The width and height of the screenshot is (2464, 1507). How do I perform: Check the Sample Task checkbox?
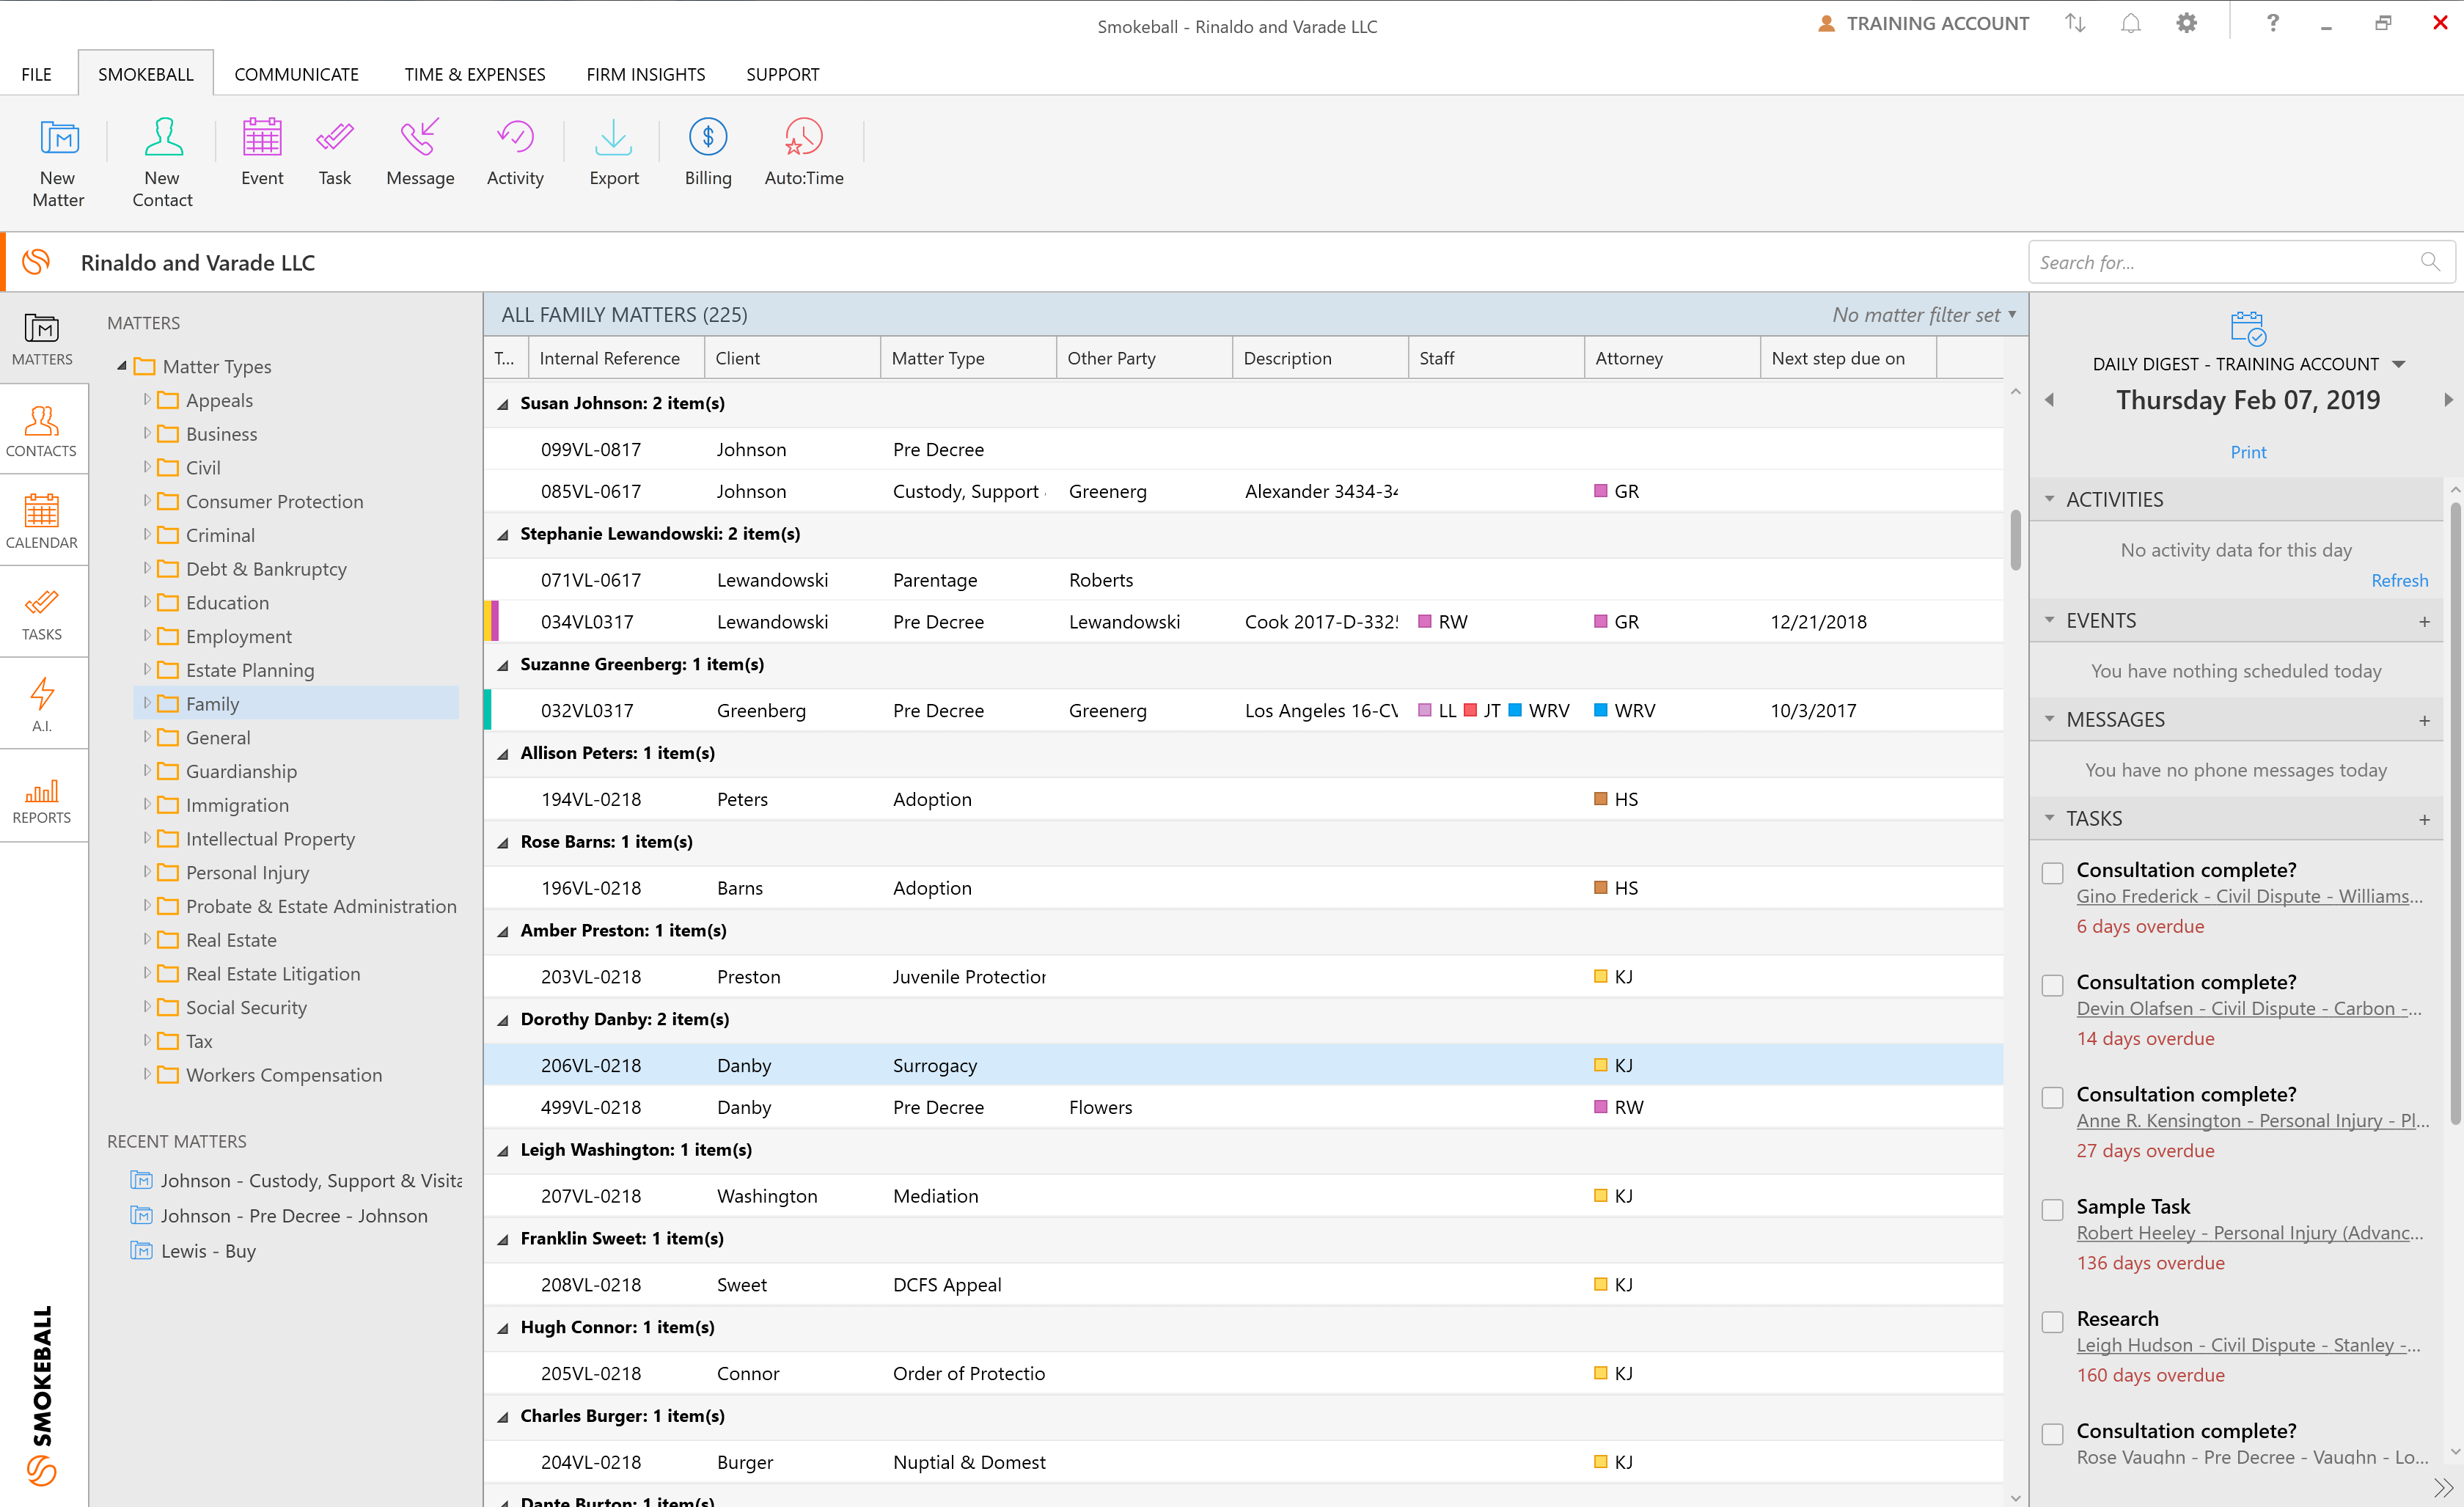click(2052, 1210)
